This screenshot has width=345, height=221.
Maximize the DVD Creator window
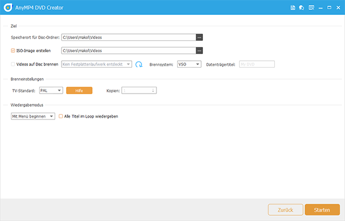(x=329, y=7)
